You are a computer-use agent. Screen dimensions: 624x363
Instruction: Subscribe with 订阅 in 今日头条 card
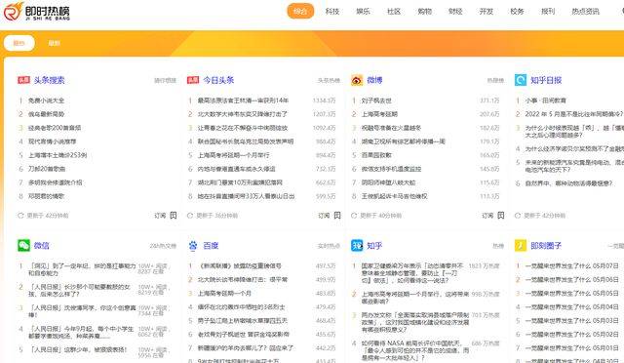tap(324, 216)
